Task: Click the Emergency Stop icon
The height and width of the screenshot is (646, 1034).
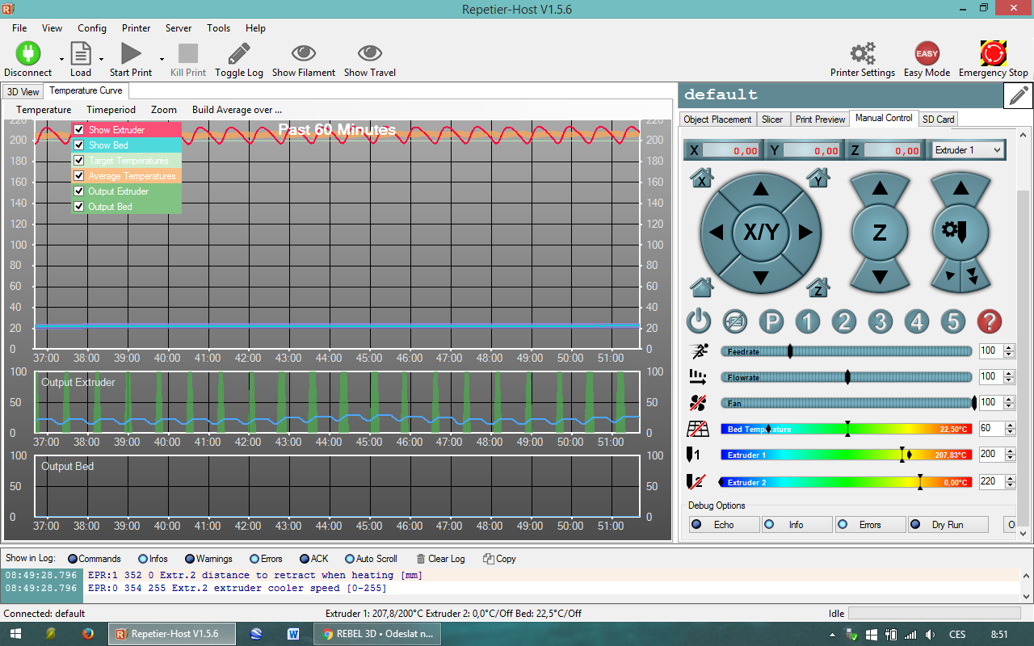Action: (x=993, y=54)
